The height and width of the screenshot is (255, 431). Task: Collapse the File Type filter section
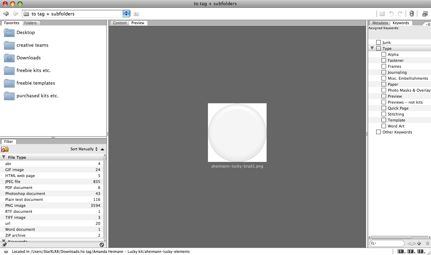[4, 157]
